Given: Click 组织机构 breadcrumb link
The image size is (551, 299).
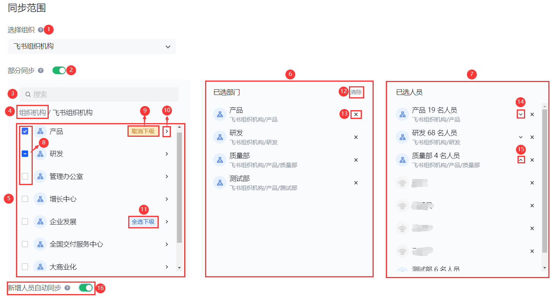Looking at the screenshot, I should 33,112.
